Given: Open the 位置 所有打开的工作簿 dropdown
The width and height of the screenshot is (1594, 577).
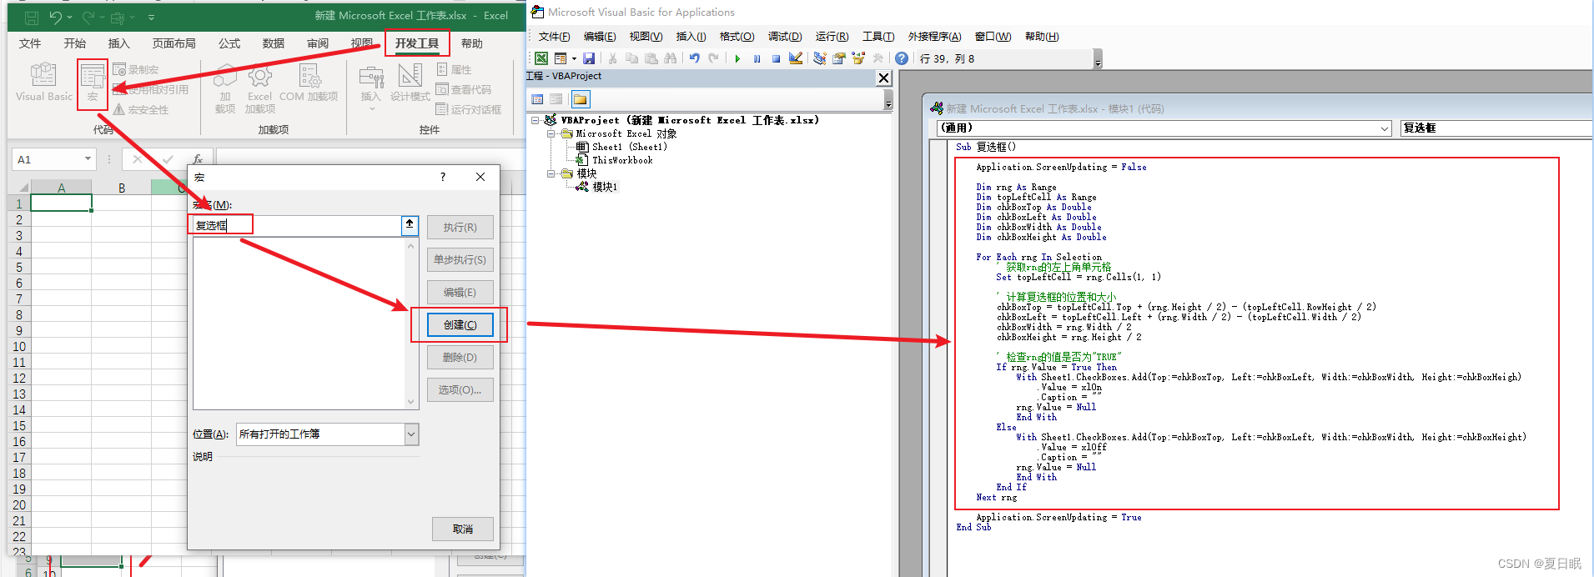Looking at the screenshot, I should point(411,434).
